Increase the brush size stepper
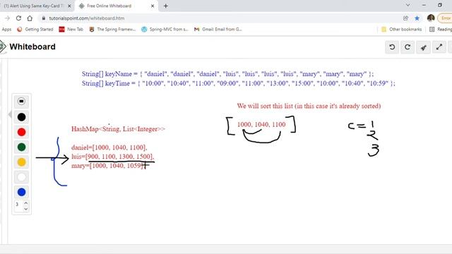452x254 pixels. tap(26, 202)
